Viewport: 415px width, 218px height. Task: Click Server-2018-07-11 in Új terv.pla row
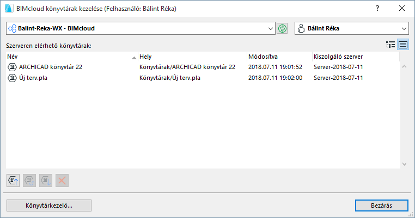tap(338, 78)
